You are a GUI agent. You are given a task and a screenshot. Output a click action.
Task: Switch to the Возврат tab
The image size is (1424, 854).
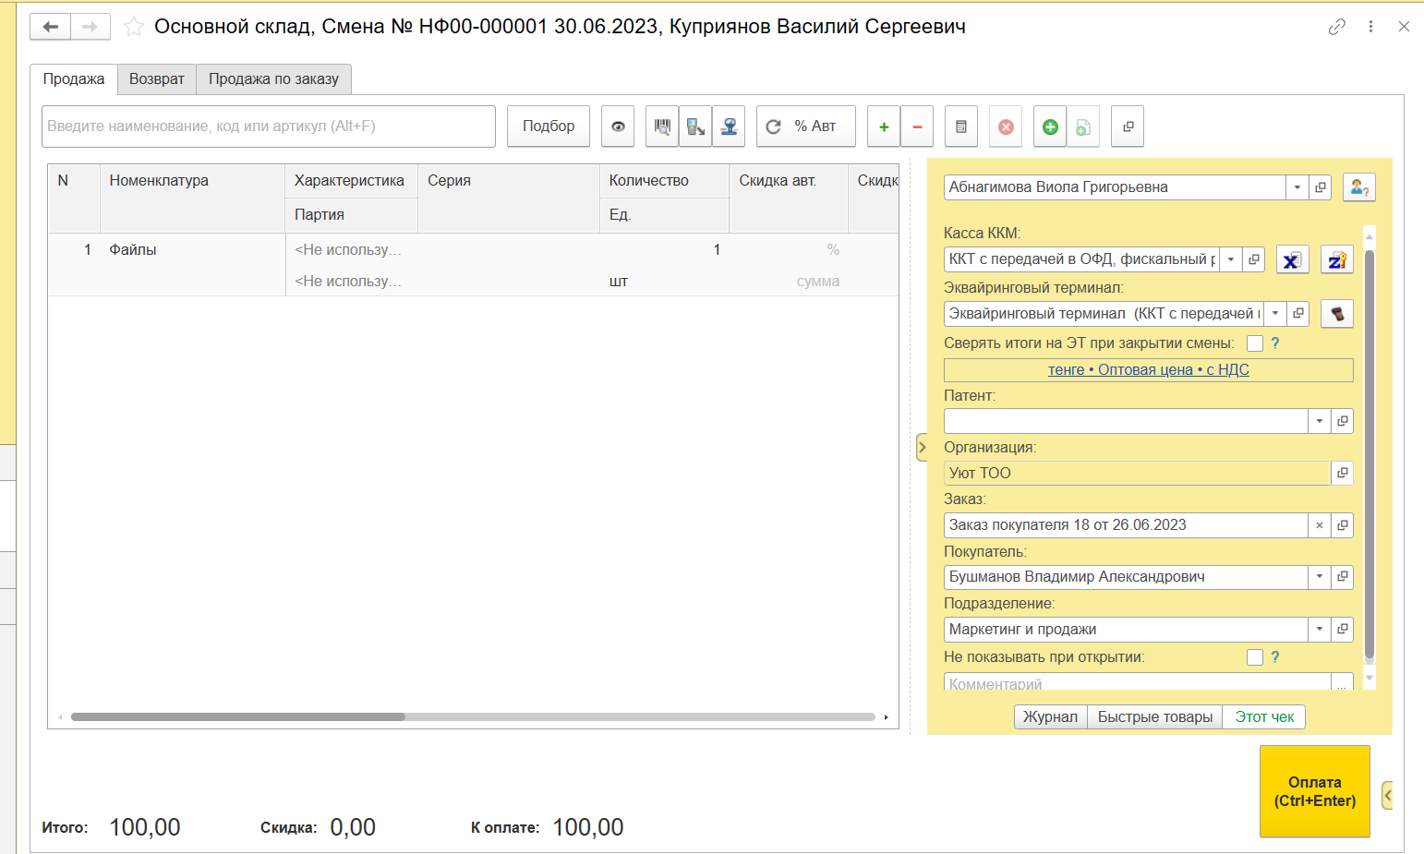(157, 79)
